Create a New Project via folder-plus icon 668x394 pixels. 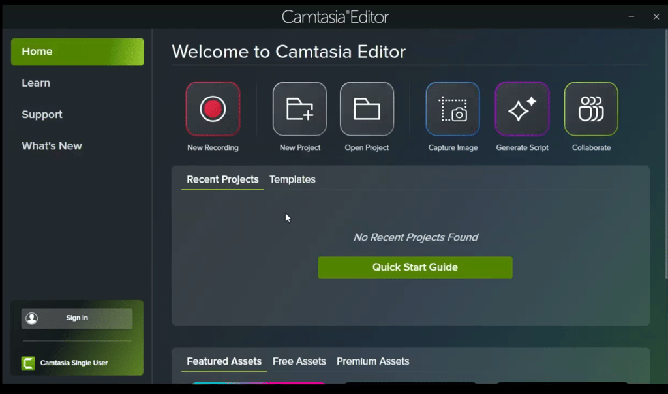pos(299,109)
